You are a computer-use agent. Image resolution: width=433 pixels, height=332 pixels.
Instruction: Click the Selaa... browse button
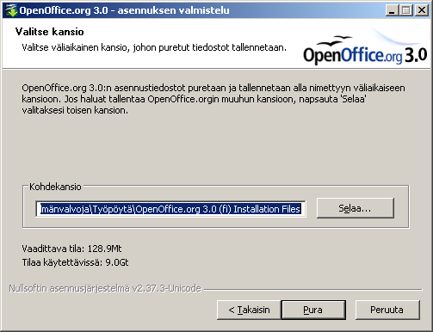coord(356,208)
